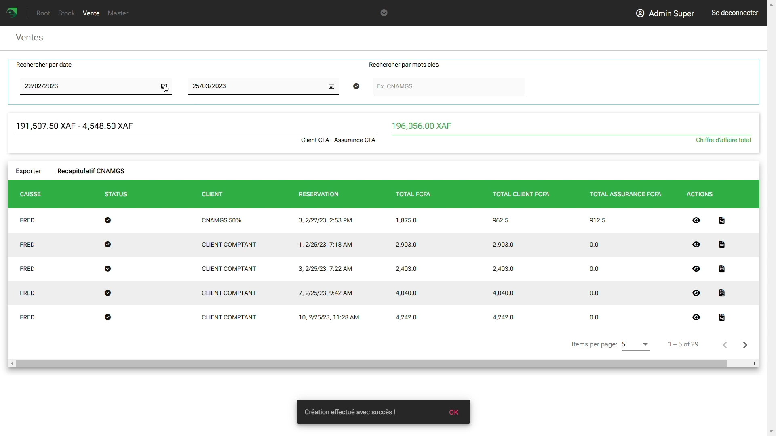Click status check icon of 4,242.0 row
The width and height of the screenshot is (776, 436).
[x=108, y=317]
